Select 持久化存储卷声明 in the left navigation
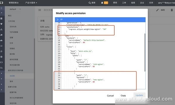This screenshot has width=175, height=105. (16, 98)
